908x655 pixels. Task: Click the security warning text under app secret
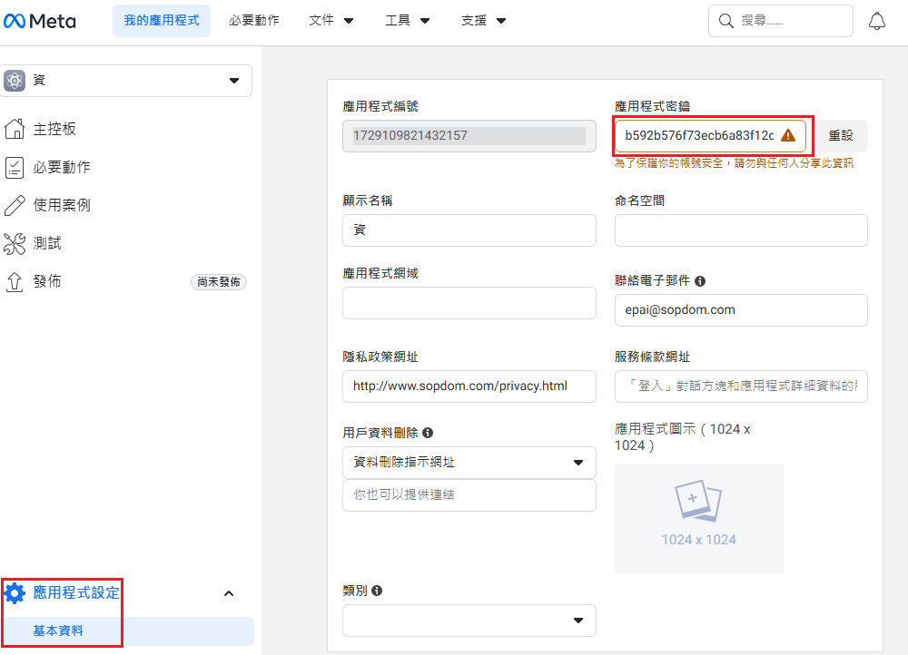(735, 163)
